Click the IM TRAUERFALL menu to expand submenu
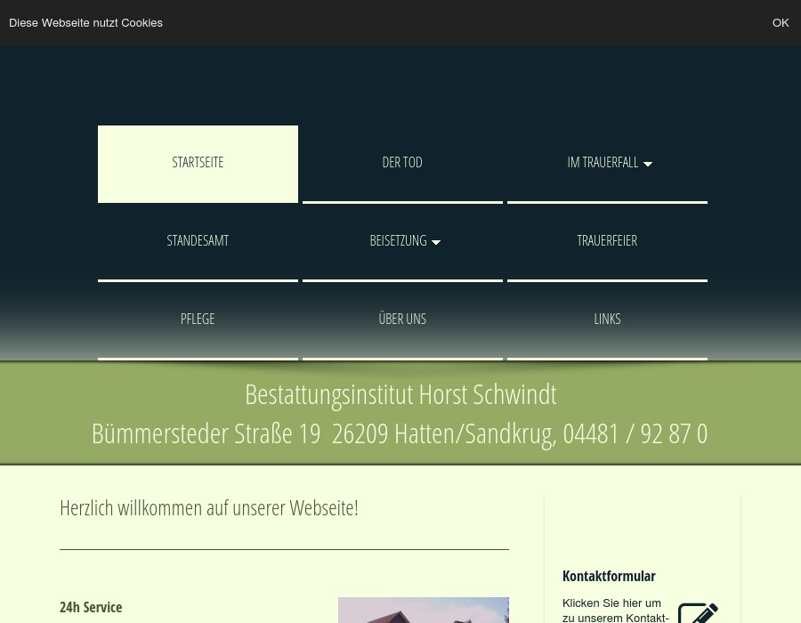 coord(603,162)
